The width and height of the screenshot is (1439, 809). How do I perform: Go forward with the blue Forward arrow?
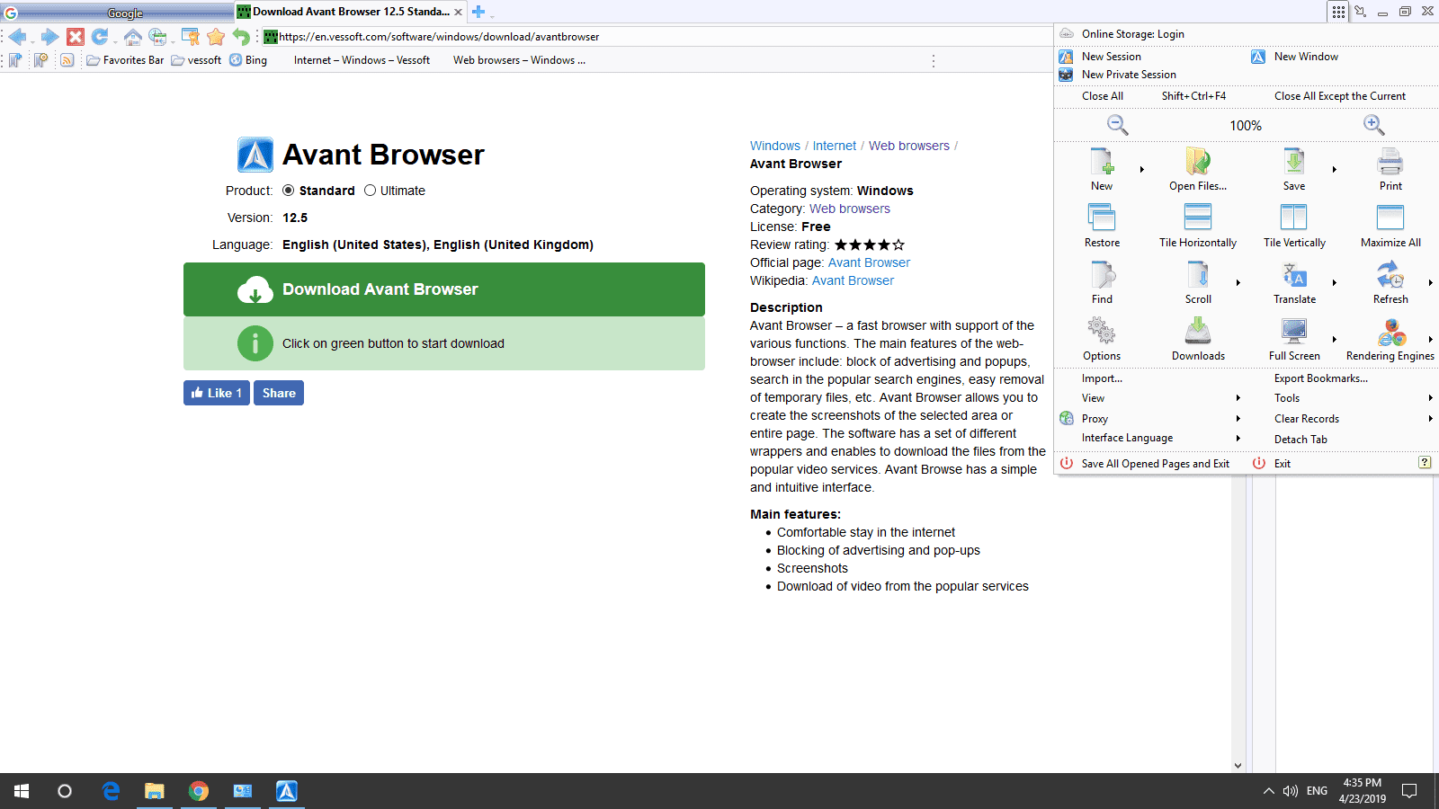point(49,37)
